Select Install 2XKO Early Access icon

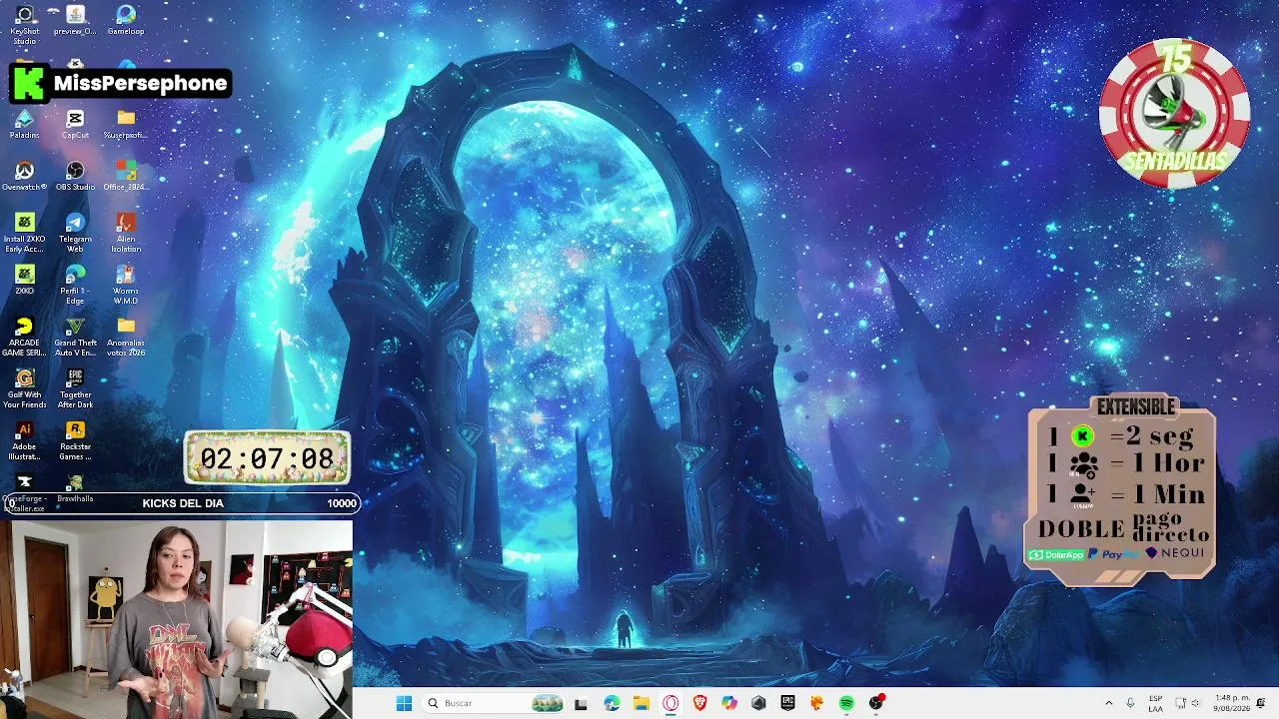click(25, 233)
